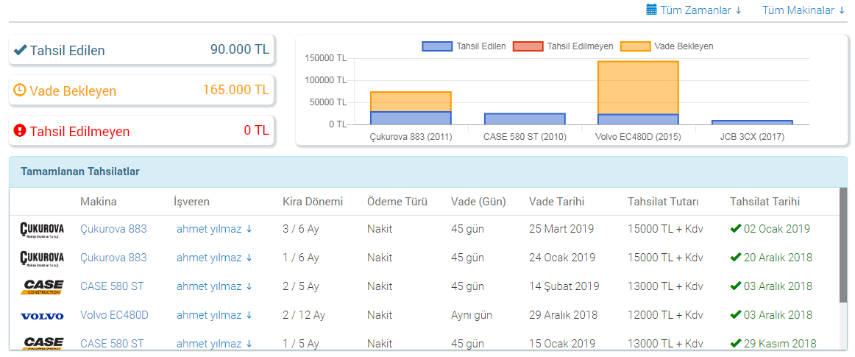Click the İşveren column header
Screen dimensions: 855x357
pos(193,202)
